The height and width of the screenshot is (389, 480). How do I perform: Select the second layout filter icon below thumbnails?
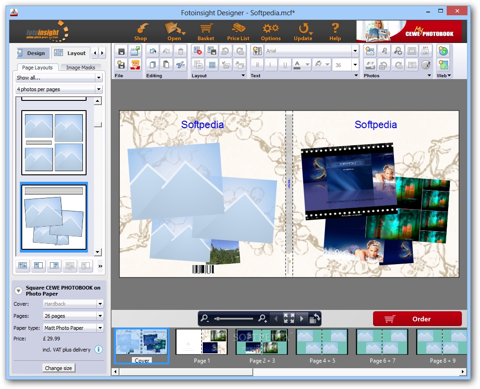38,266
